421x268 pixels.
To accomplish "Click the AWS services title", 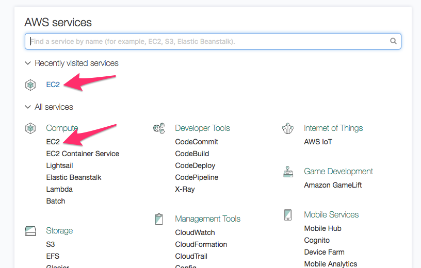I will point(58,22).
